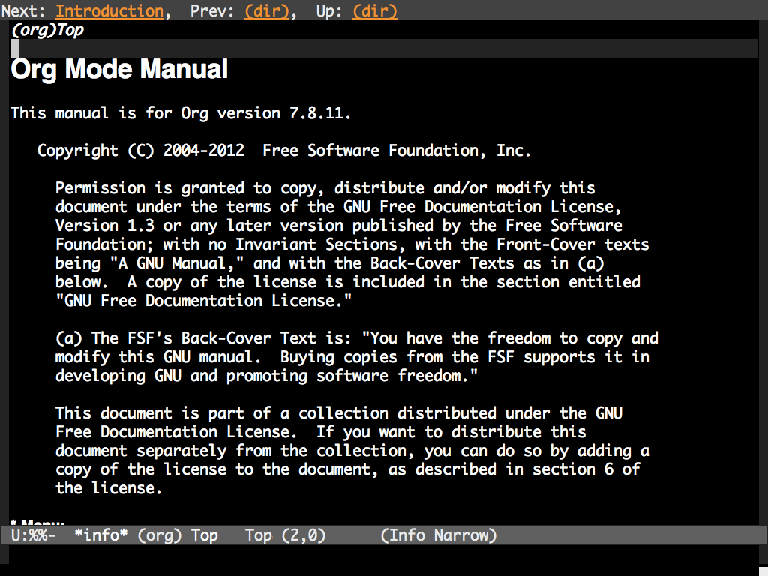The height and width of the screenshot is (576, 768).
Task: Follow the Introduction link after Next
Action: (109, 11)
